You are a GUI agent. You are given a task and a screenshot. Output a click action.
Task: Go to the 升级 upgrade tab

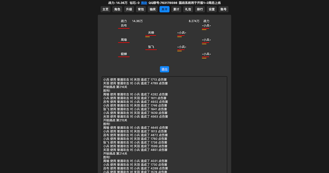pyautogui.click(x=129, y=9)
